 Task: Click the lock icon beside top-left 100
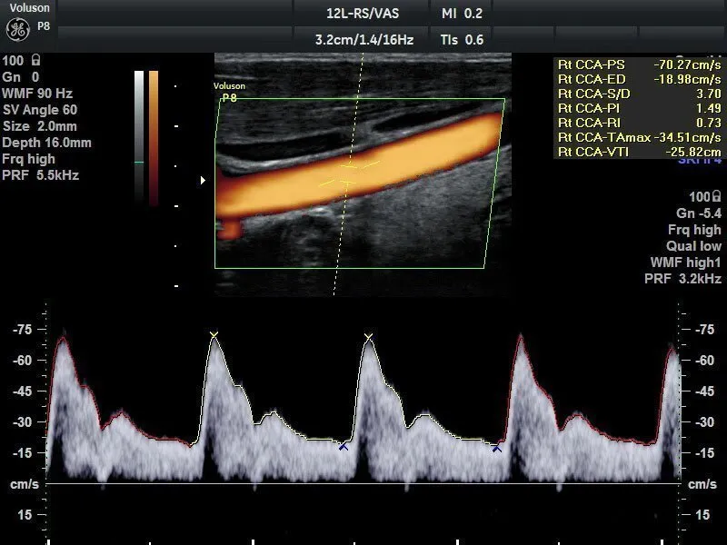[x=35, y=61]
